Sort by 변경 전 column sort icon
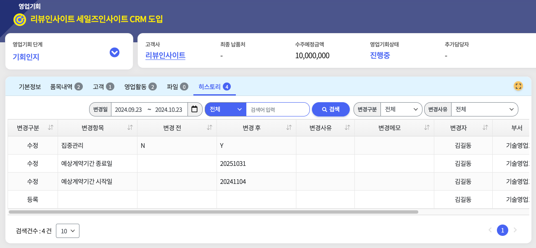Screen dimensions: 536x248 point(209,128)
